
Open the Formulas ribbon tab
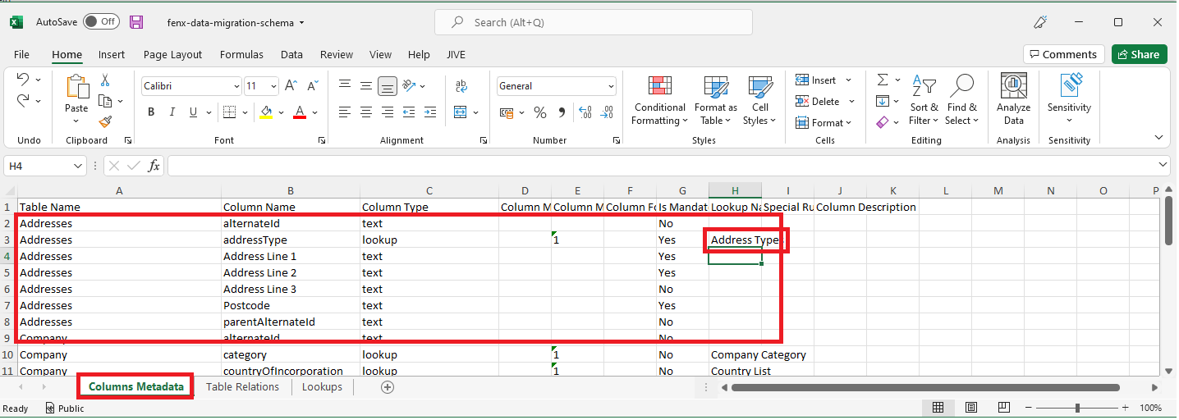(241, 55)
